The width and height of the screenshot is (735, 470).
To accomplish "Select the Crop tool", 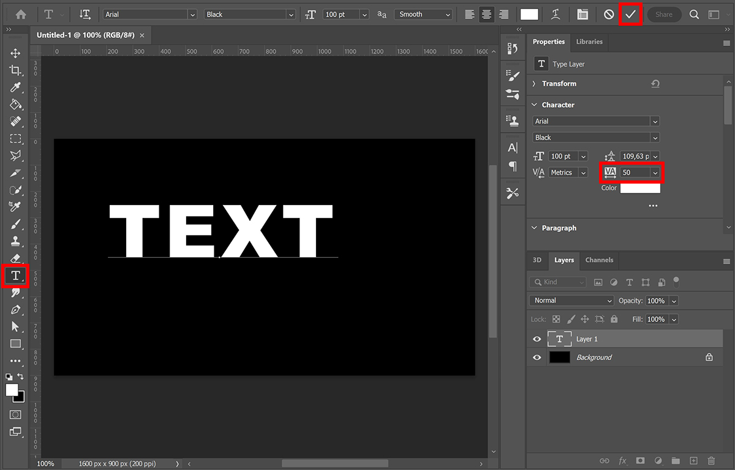I will pyautogui.click(x=16, y=70).
